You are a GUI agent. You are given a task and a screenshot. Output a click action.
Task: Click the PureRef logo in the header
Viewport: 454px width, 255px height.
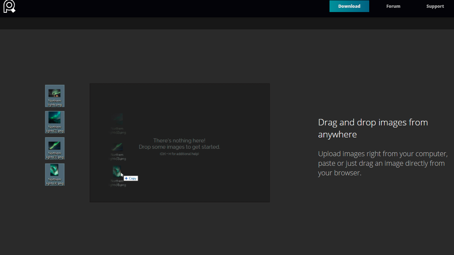(9, 6)
